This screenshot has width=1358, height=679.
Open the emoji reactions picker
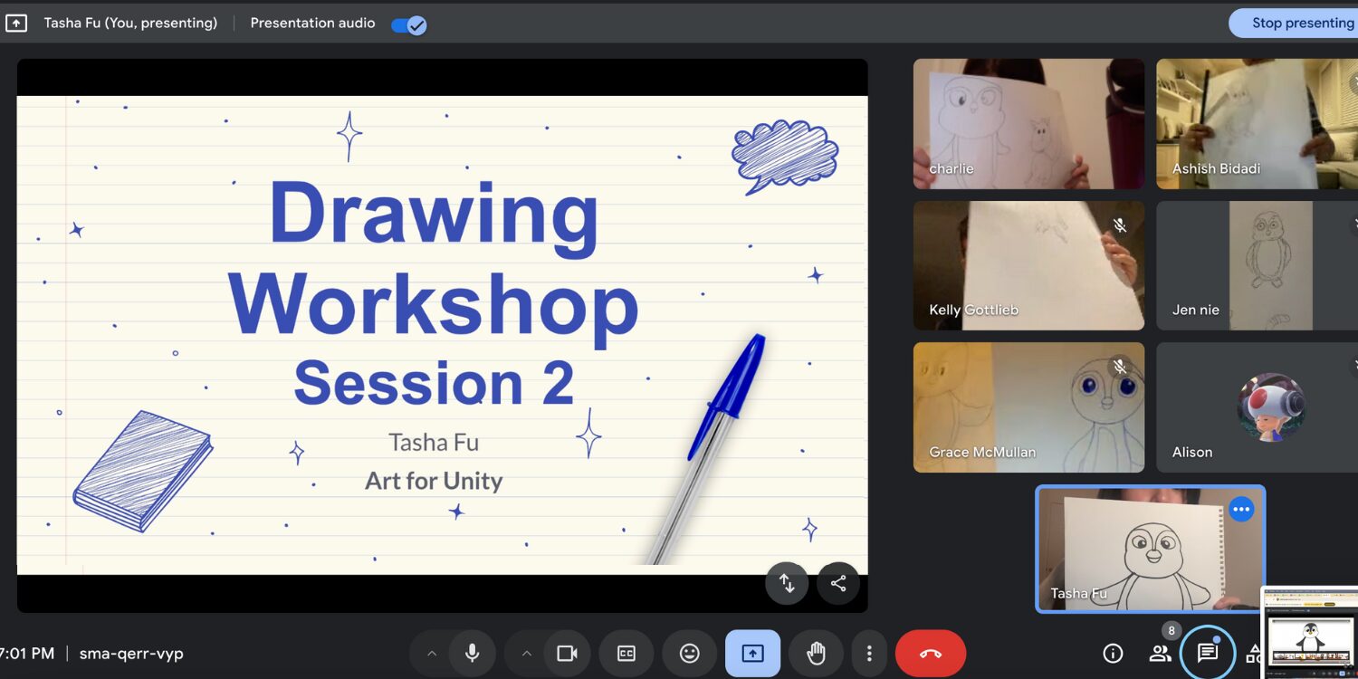[x=690, y=654]
